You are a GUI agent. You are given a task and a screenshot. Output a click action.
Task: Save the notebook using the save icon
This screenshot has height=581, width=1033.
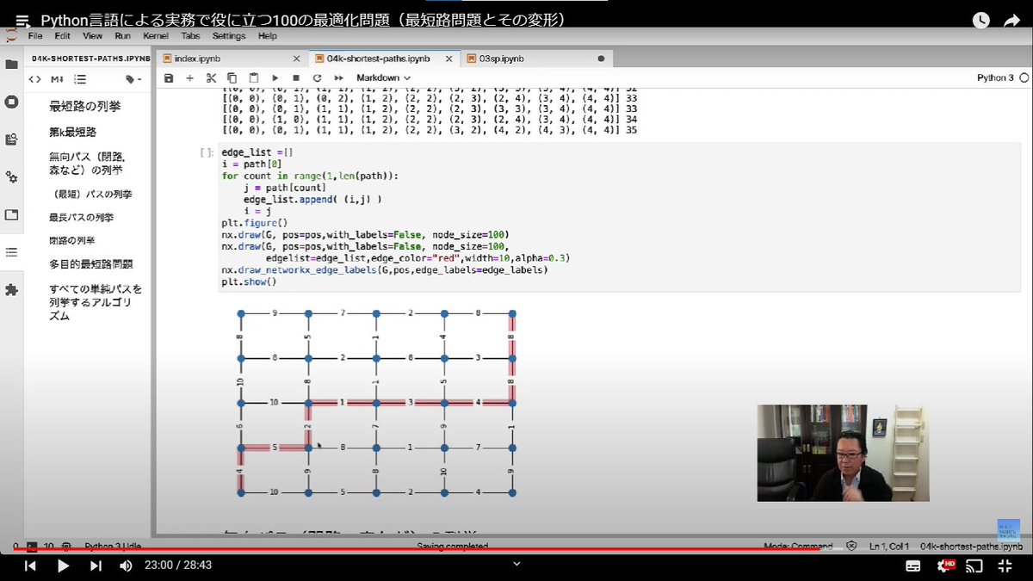pyautogui.click(x=169, y=77)
